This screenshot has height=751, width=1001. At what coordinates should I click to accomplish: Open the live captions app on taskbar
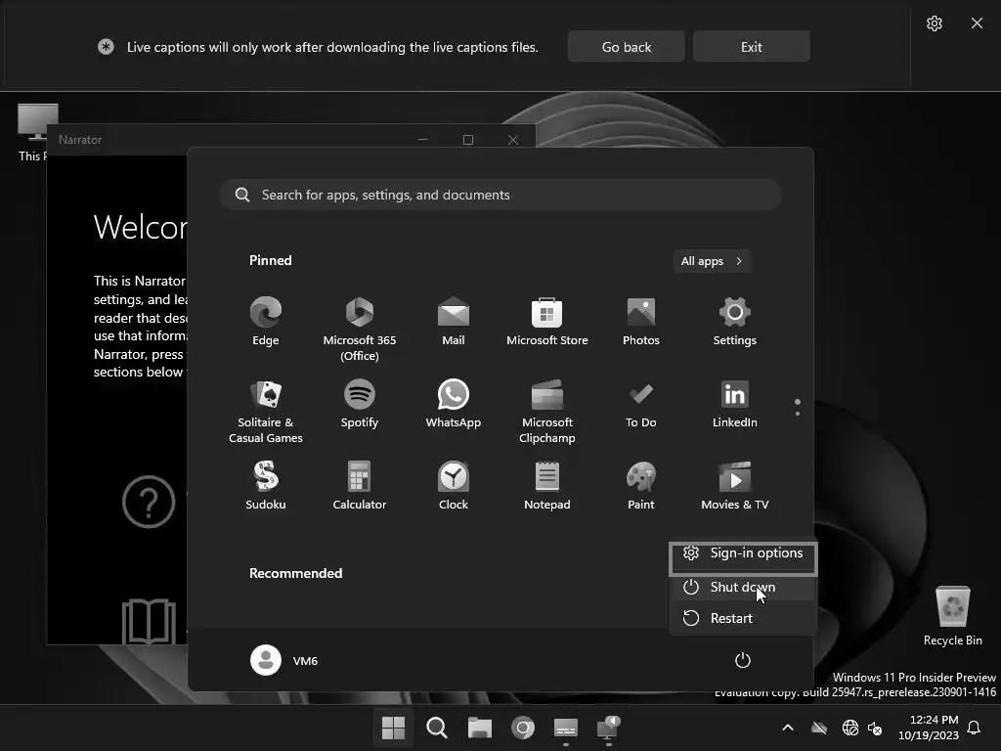pos(566,728)
